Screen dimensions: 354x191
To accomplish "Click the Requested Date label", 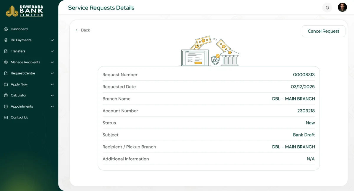I will [119, 87].
